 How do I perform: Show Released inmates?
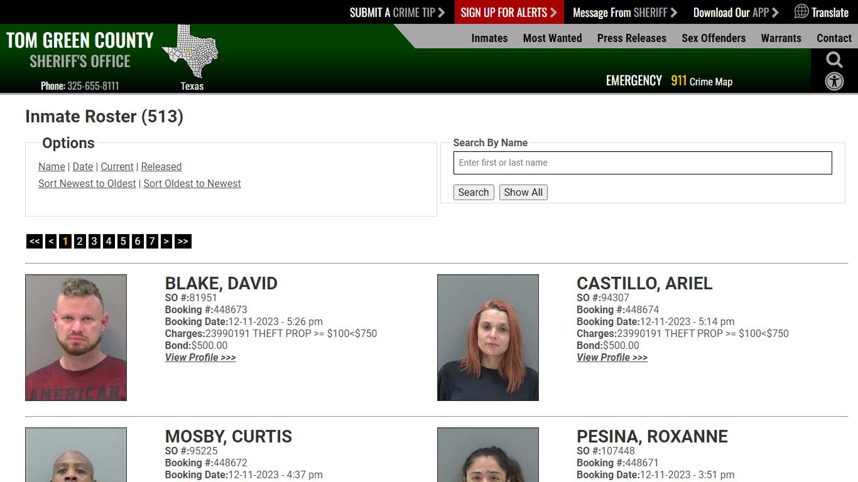[x=161, y=166]
